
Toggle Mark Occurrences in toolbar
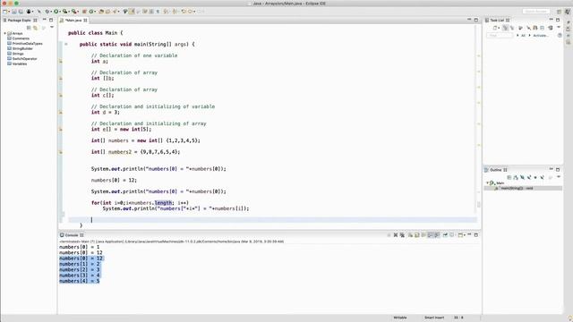point(132,12)
